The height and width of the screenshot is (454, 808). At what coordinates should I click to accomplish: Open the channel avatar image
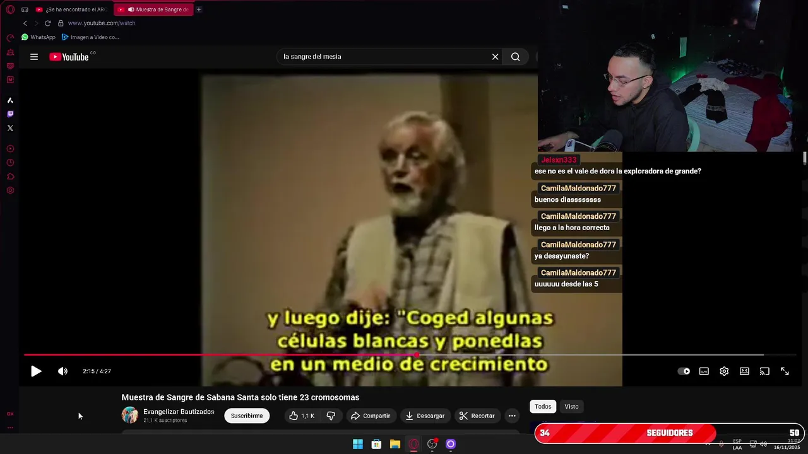(x=130, y=415)
